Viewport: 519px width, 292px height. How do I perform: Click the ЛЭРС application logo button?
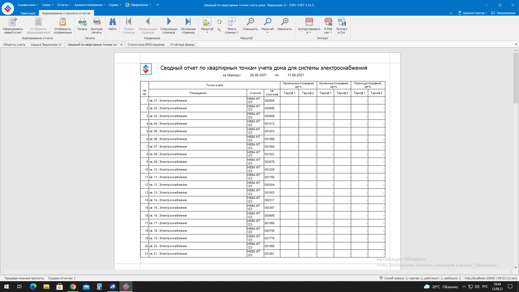[8, 9]
